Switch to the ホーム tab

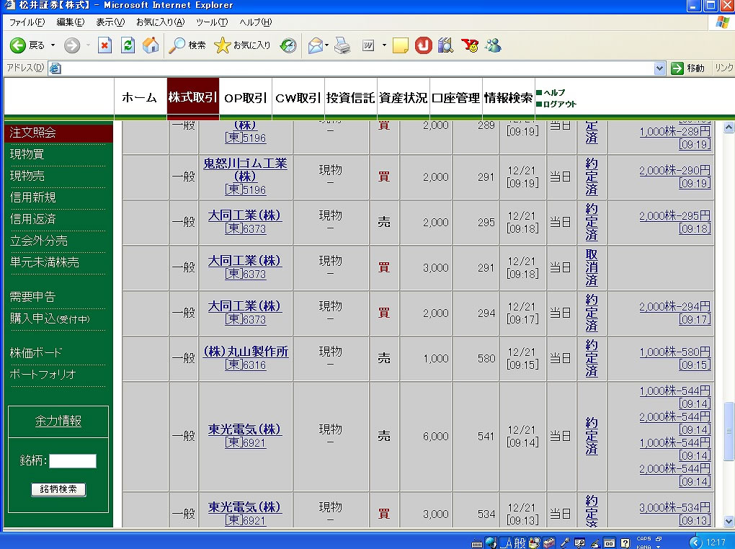tap(141, 97)
